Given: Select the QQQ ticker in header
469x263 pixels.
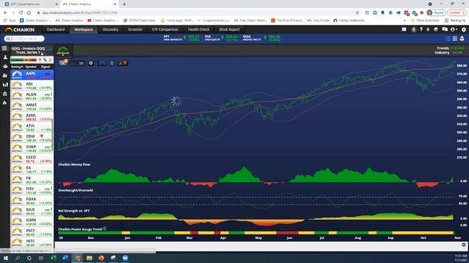Looking at the screenshot, I should pos(262,38).
